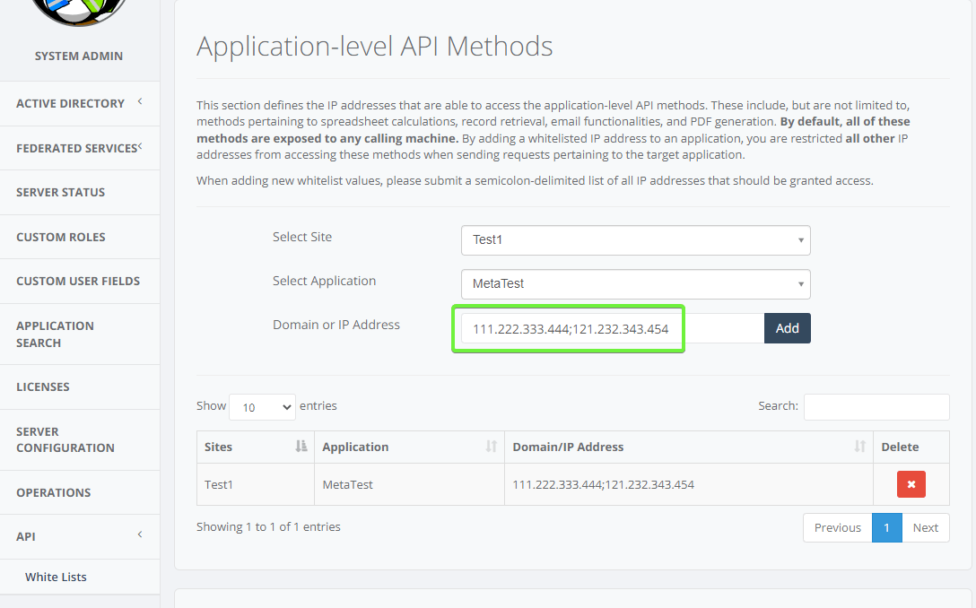Go to Next table page
This screenshot has height=608, width=976.
(x=925, y=527)
